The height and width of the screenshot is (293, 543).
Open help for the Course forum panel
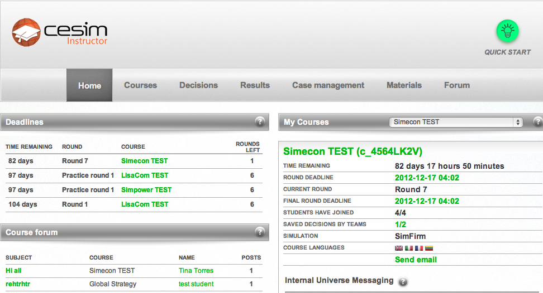point(260,232)
